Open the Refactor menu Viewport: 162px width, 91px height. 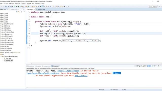[11, 4]
